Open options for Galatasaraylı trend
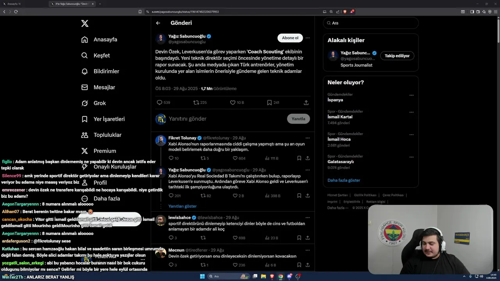Image resolution: width=500 pixels, height=281 pixels. (411, 157)
